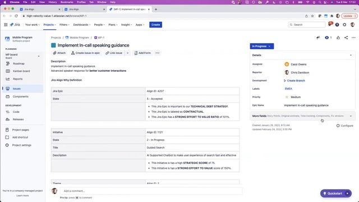Screen dimensions: 359x202
Task: Open the Plans menu
Action: tap(113, 25)
